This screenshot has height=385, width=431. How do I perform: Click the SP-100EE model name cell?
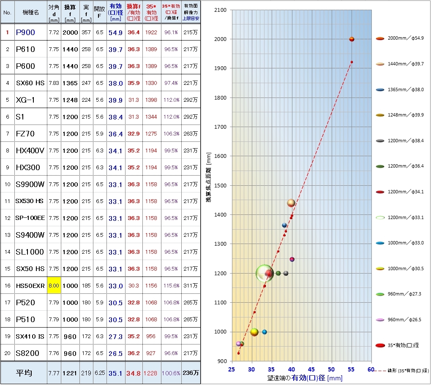[x=30, y=218]
